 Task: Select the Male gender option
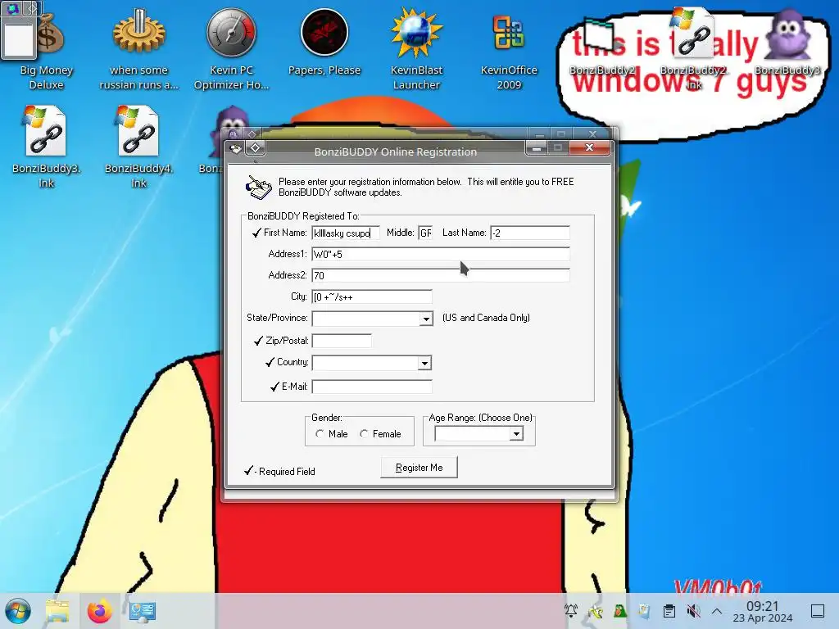point(320,434)
